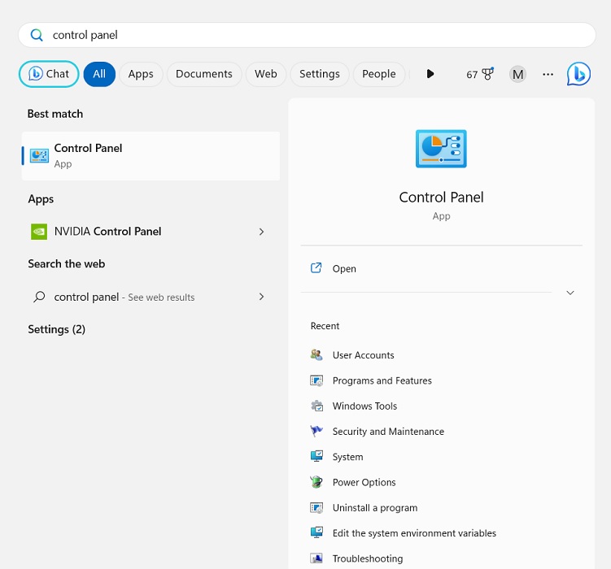Open Edit the system environment variables
611x569 pixels.
414,533
